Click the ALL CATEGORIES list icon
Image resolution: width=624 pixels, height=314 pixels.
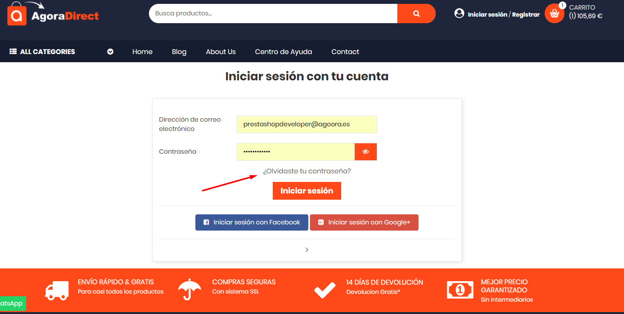point(13,51)
